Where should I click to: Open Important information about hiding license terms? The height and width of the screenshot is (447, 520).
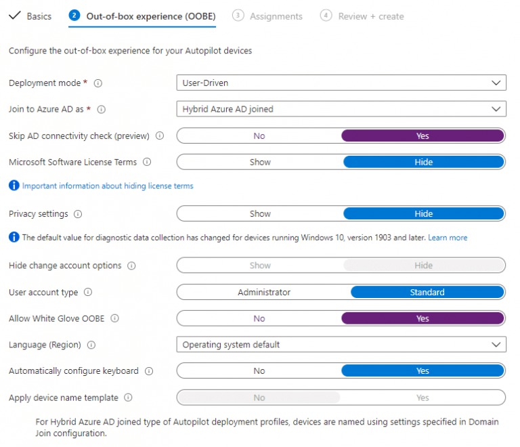[x=108, y=186]
